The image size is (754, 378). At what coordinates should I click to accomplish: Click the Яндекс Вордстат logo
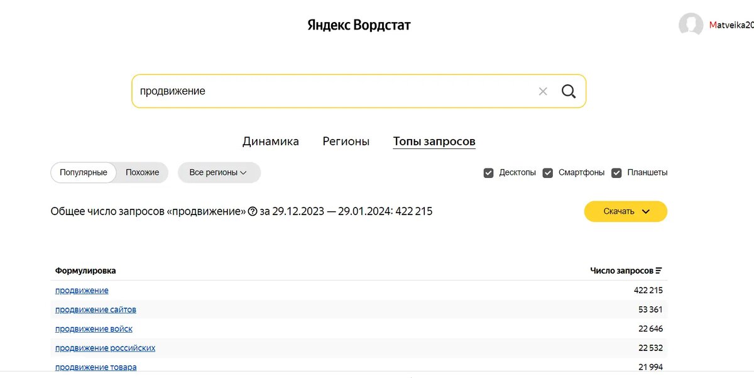point(359,25)
